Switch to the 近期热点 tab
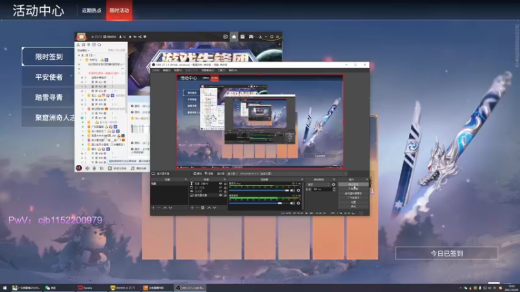This screenshot has width=520, height=292. point(92,10)
